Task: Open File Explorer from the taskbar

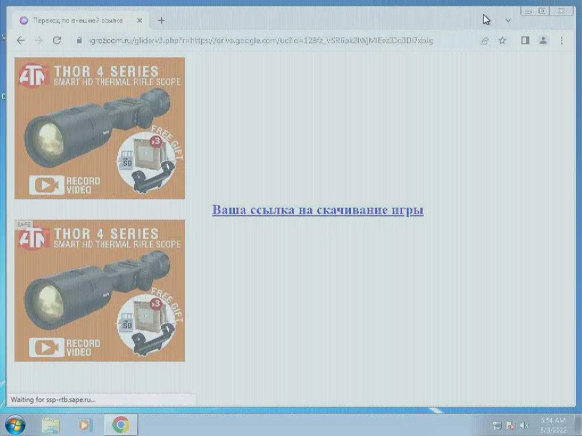Action: 51,425
